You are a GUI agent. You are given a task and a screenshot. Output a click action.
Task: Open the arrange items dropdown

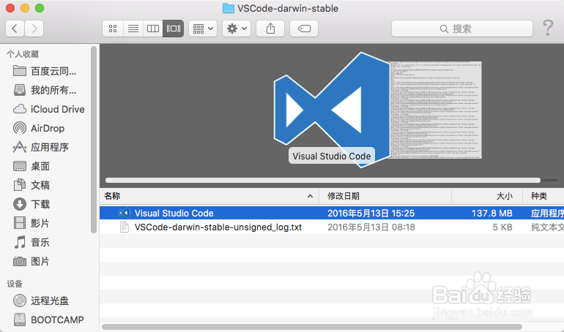203,29
